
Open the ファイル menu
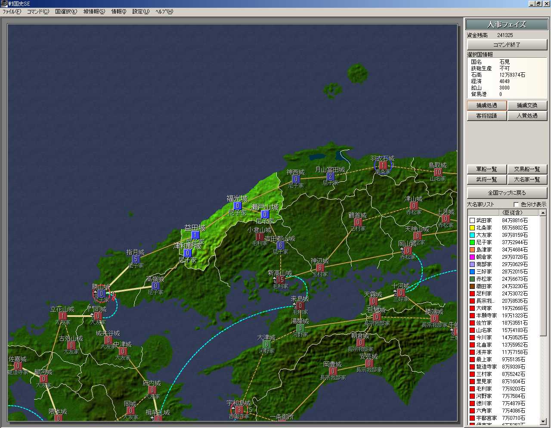coord(12,12)
